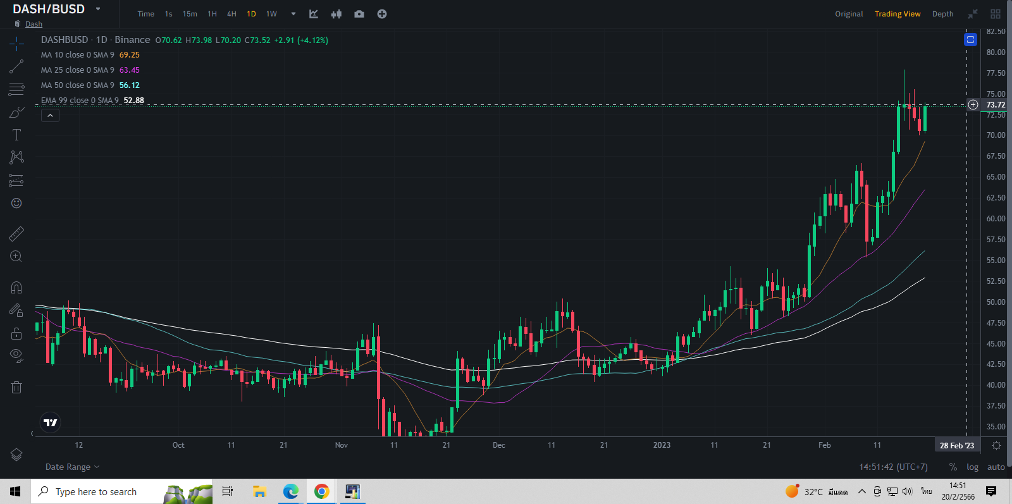Viewport: 1012px width, 504px height.
Task: Open the multi-chart grid layout icon
Action: [x=996, y=14]
